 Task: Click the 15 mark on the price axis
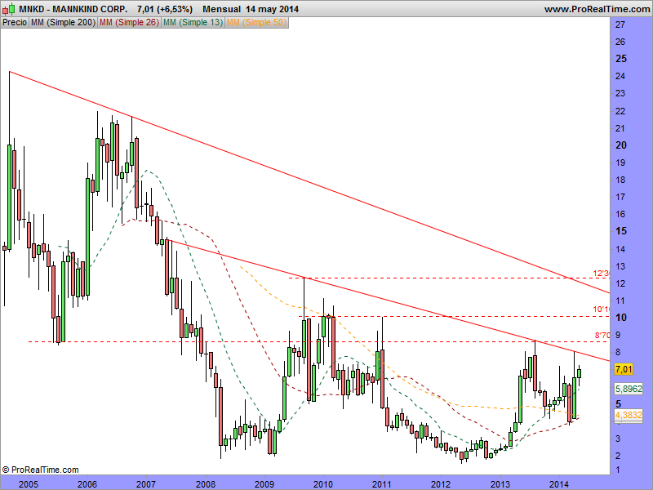(621, 231)
